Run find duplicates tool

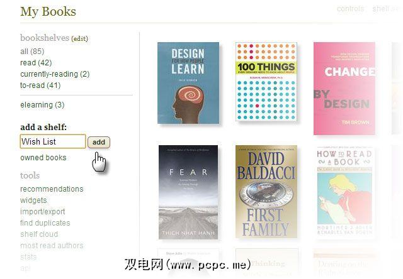coord(45,223)
